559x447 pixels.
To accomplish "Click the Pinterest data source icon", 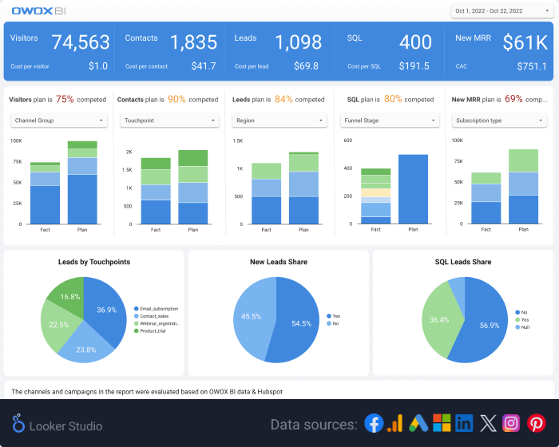I will click(x=537, y=423).
